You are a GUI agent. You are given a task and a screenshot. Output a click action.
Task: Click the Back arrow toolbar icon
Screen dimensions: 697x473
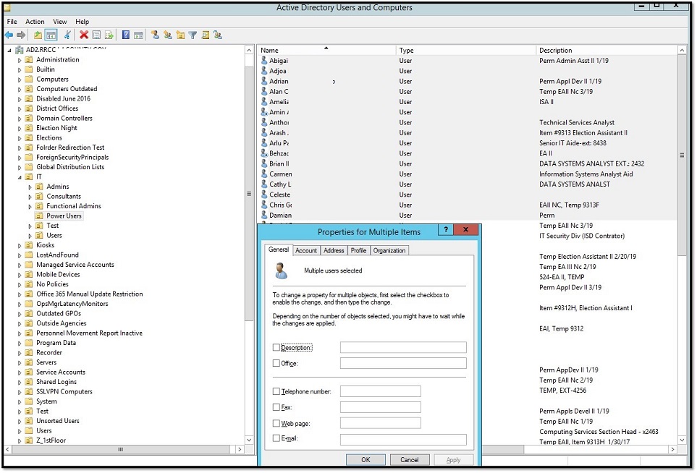click(x=9, y=35)
